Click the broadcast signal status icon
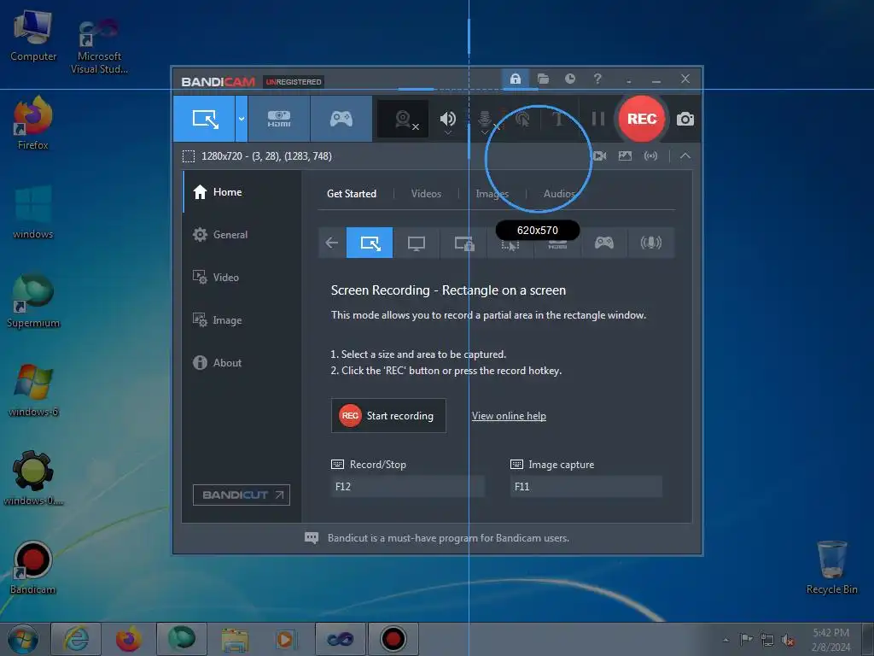874x656 pixels. (650, 156)
